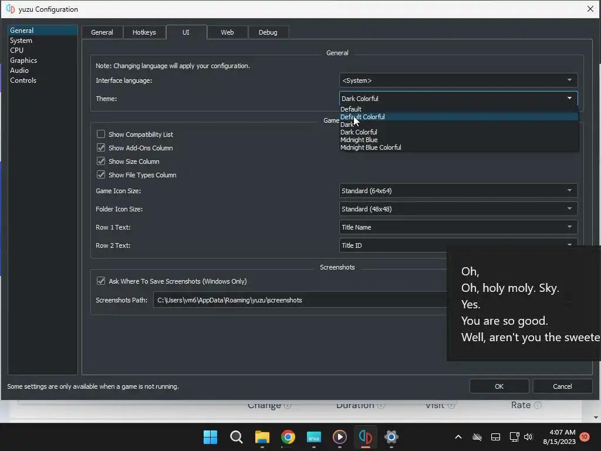Open Windows taskbar Search
This screenshot has width=601, height=451.
point(236,437)
